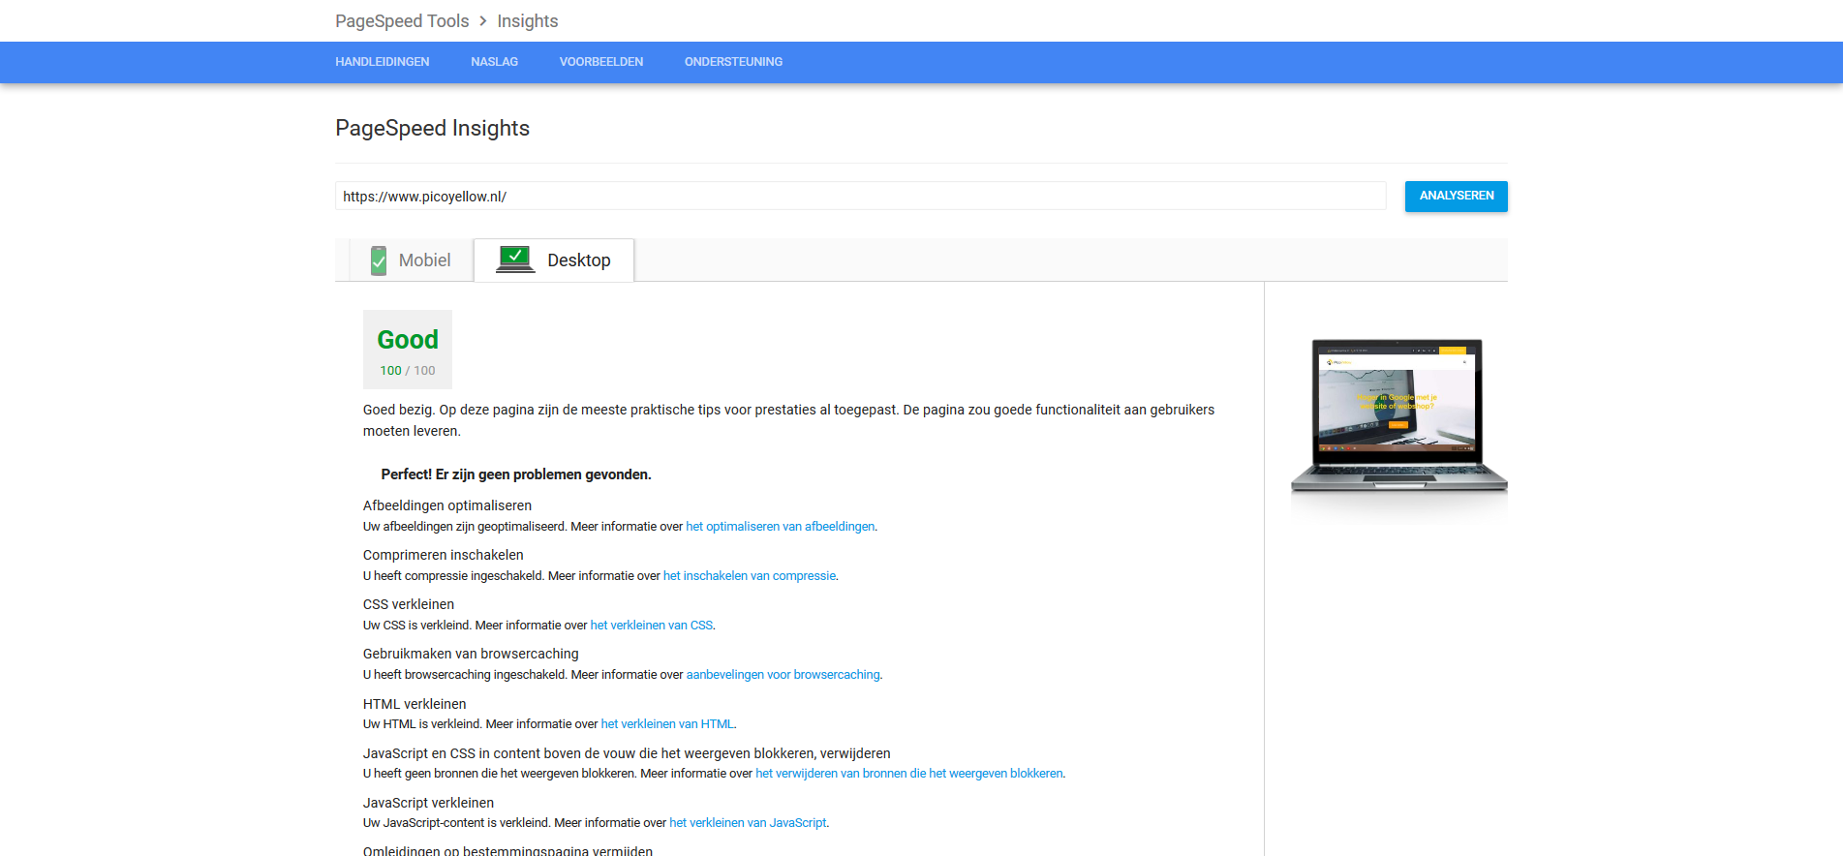The image size is (1843, 856).
Task: Follow link aanbevelingen voor browsercaching
Action: (783, 675)
